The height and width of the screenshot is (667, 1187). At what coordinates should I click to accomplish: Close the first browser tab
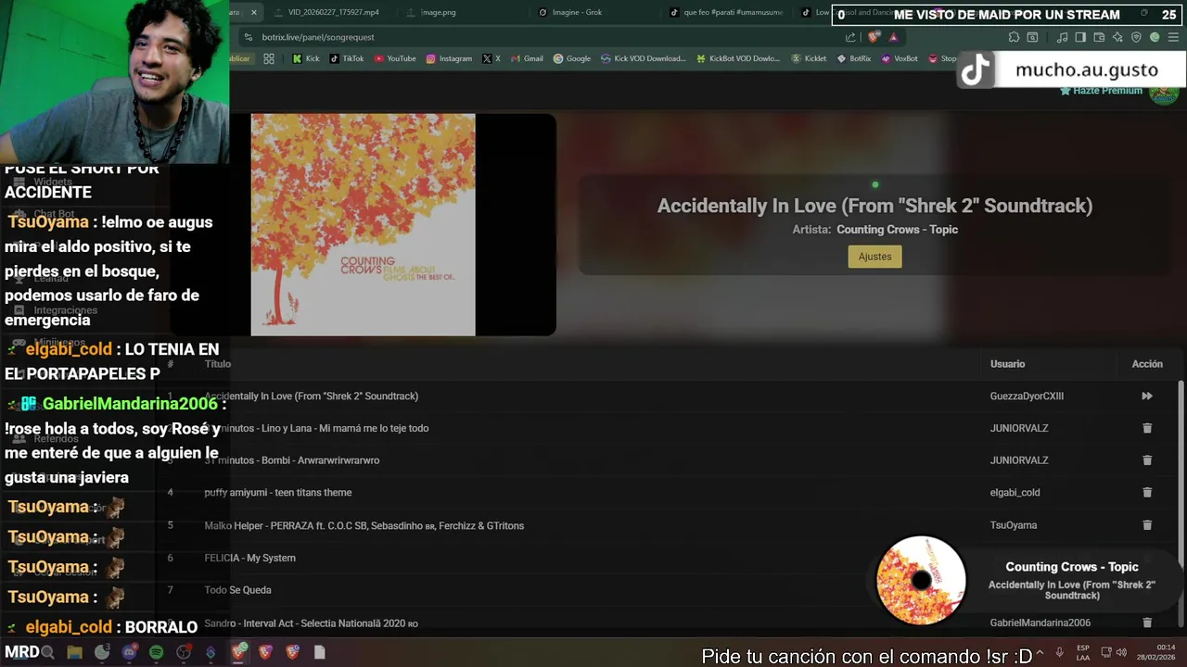pos(253,12)
